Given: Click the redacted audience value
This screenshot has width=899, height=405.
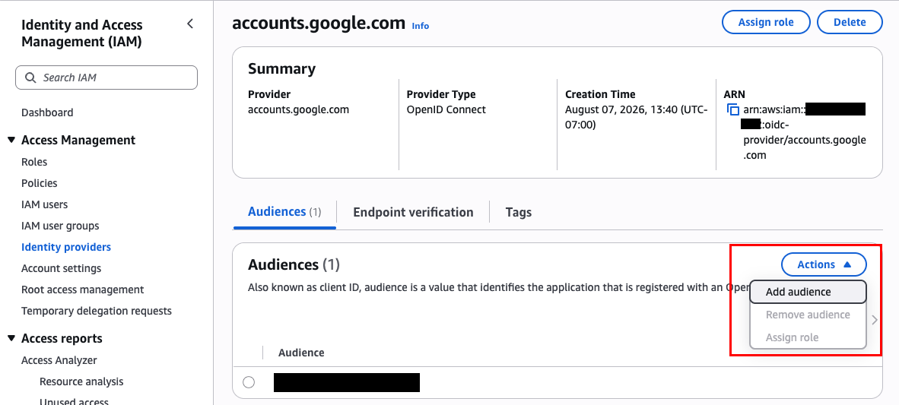Looking at the screenshot, I should click(346, 382).
